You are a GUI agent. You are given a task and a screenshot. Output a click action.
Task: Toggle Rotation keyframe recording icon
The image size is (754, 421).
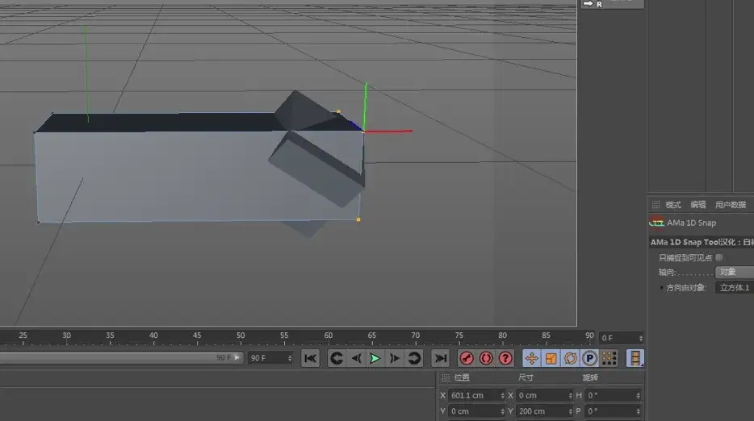570,358
